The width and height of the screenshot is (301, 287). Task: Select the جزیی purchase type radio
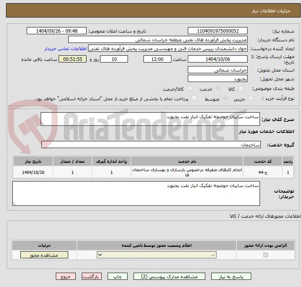tap(251, 98)
